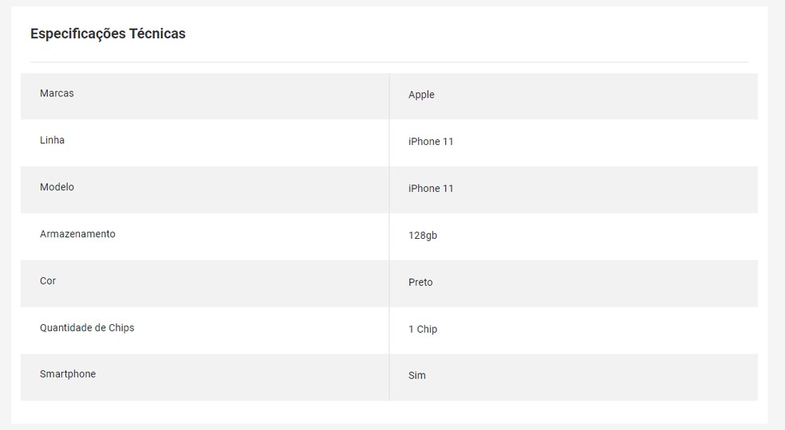Click the Cor row label

(x=48, y=281)
